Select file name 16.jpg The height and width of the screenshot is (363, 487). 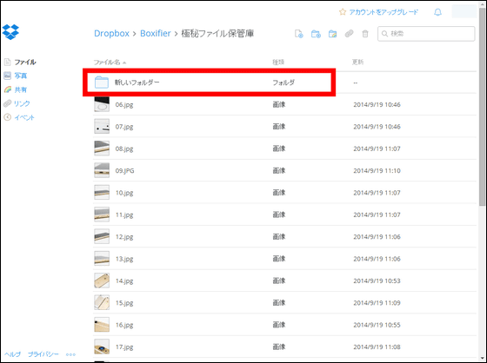point(124,325)
